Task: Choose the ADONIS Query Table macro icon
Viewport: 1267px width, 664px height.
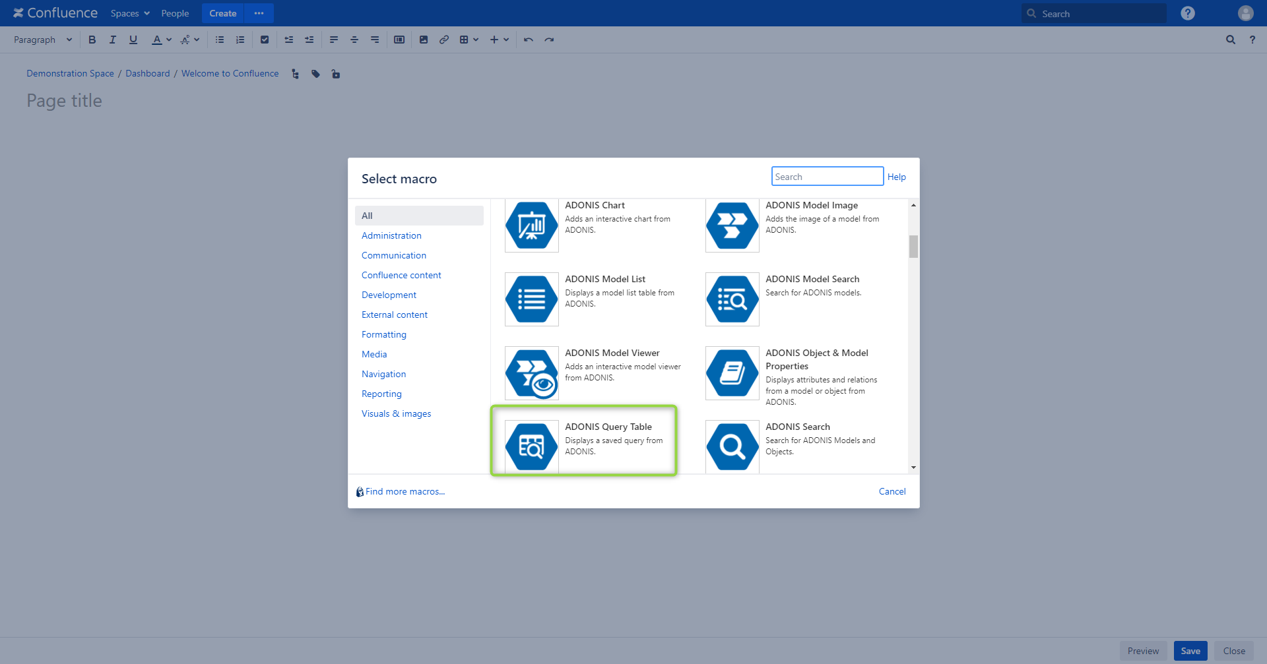Action: (532, 446)
